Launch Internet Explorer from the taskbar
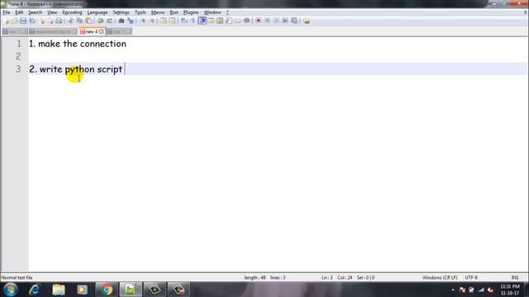 (x=35, y=290)
